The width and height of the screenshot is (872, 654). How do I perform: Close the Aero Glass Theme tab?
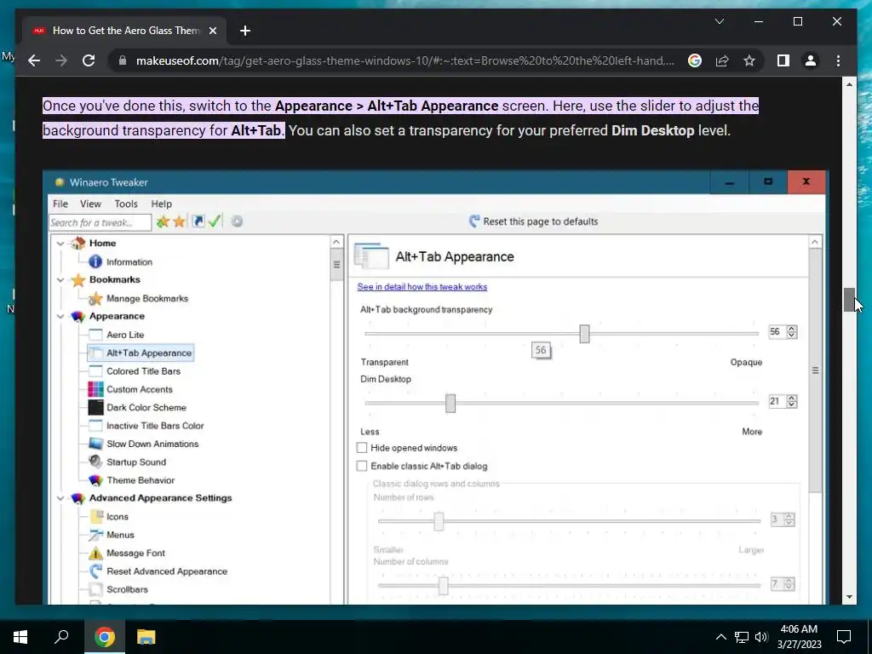(212, 31)
